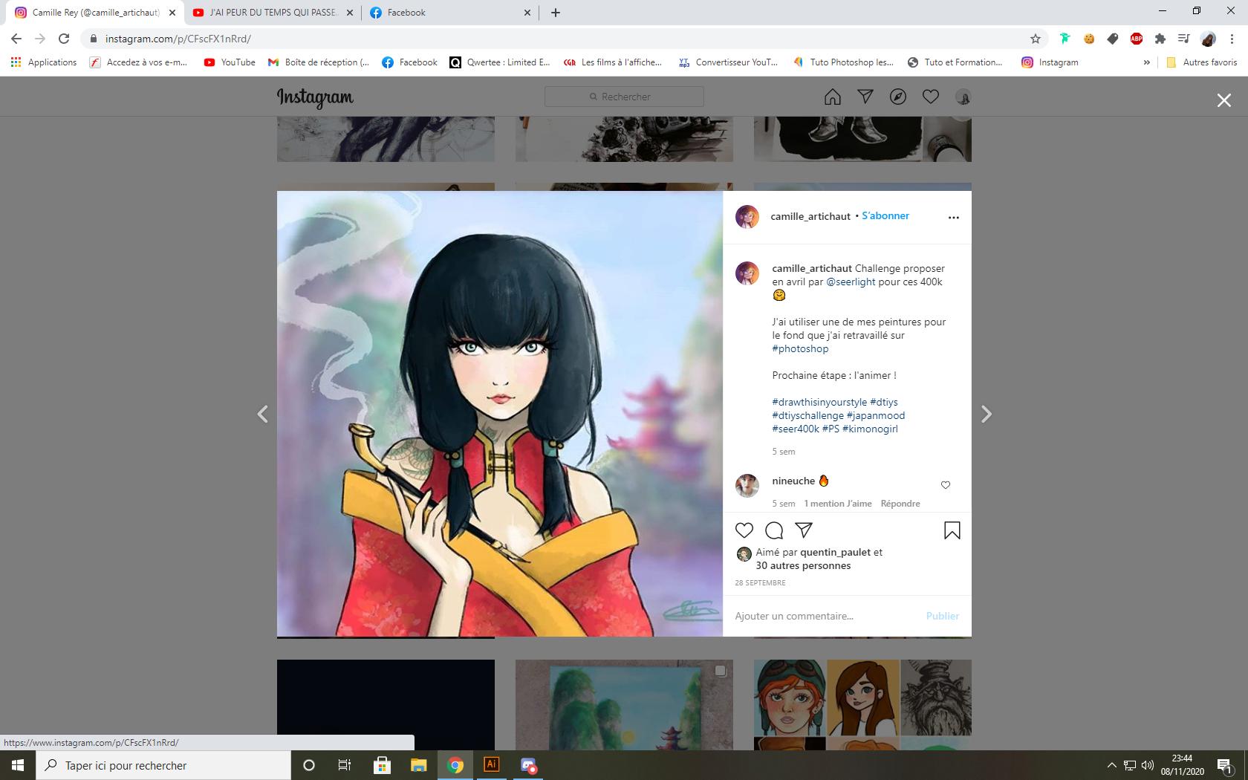The image size is (1248, 780).
Task: Click Instagram logo in header
Action: [x=315, y=97]
